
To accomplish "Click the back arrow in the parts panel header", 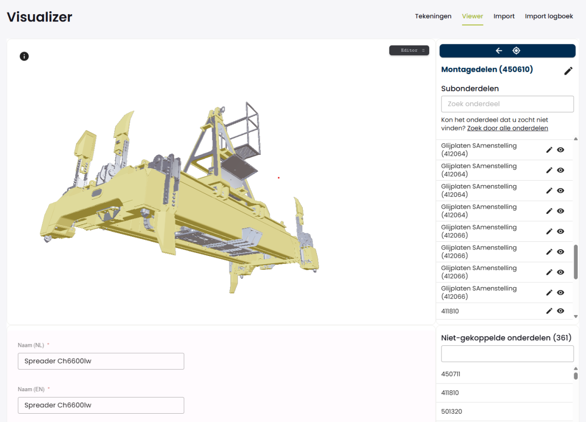I will tap(499, 50).
